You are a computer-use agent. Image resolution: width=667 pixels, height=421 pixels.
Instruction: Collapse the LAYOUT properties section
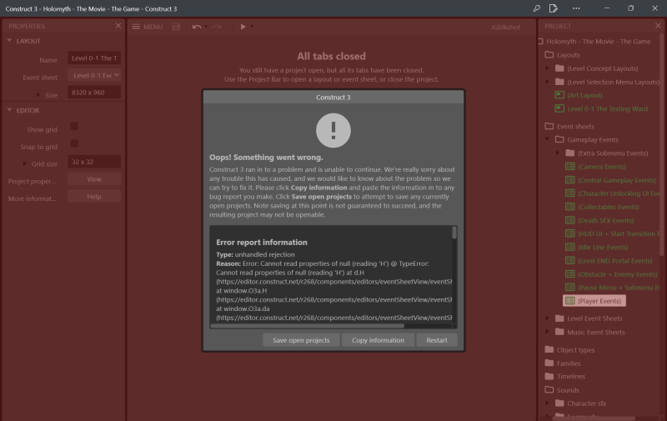pyautogui.click(x=9, y=41)
